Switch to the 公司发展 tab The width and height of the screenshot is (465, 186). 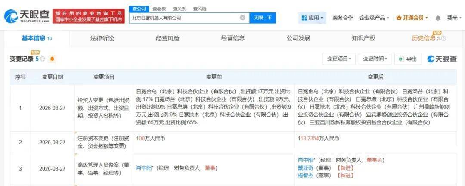(298, 38)
